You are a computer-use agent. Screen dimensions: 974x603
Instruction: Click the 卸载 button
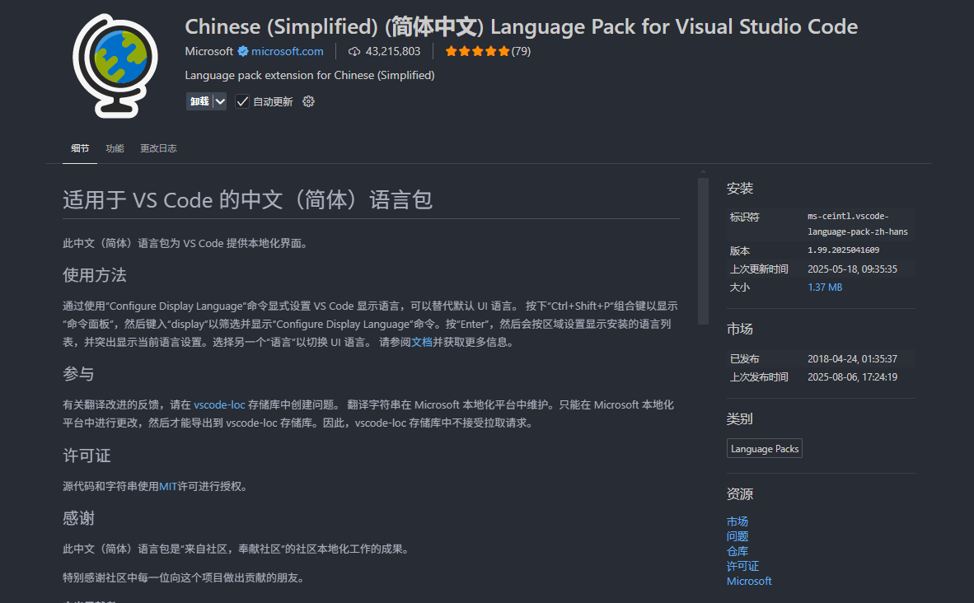[x=199, y=100]
